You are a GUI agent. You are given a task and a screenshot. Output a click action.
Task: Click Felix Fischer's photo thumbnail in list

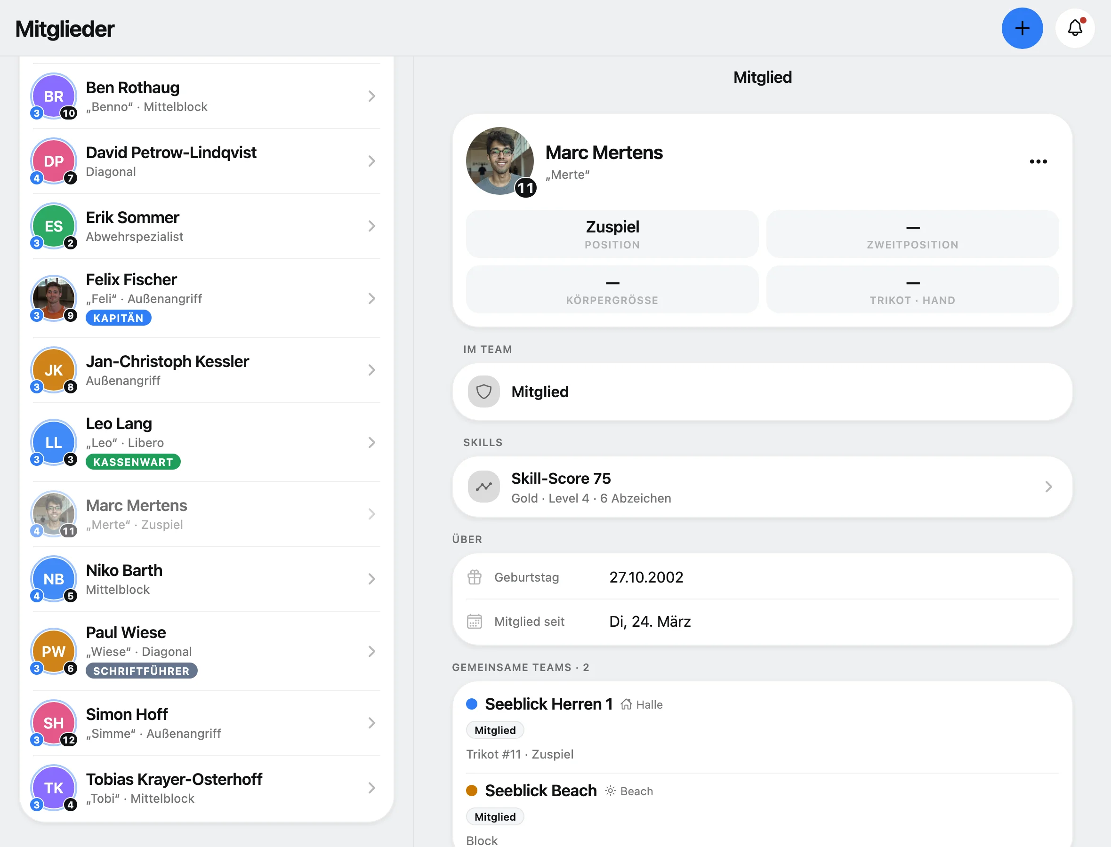[54, 298]
